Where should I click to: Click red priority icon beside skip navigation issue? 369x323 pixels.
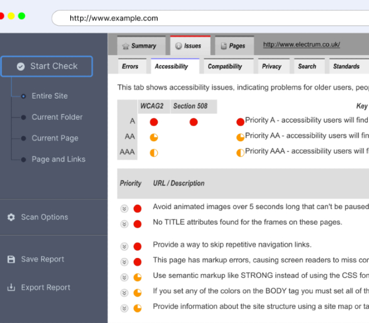click(x=138, y=246)
